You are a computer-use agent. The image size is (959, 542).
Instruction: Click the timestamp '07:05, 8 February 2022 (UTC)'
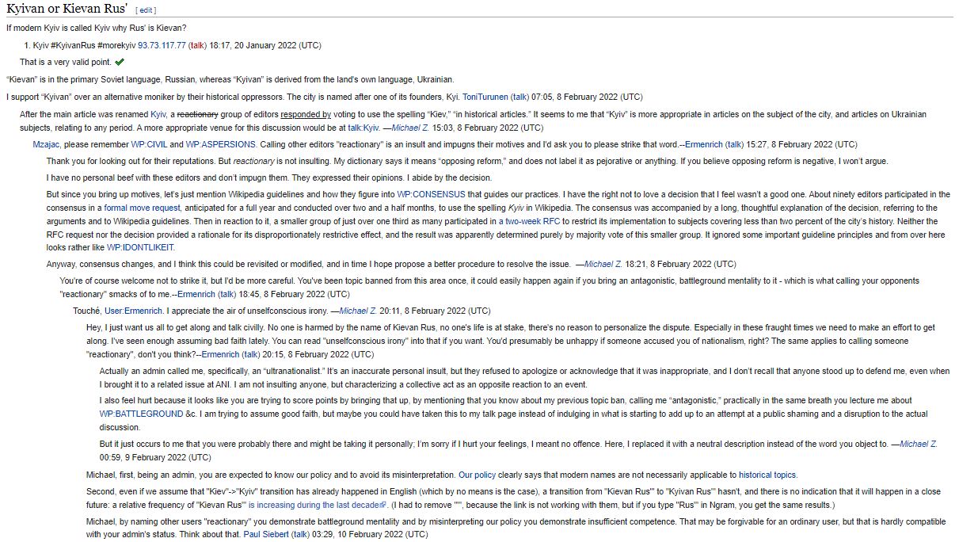tap(587, 97)
